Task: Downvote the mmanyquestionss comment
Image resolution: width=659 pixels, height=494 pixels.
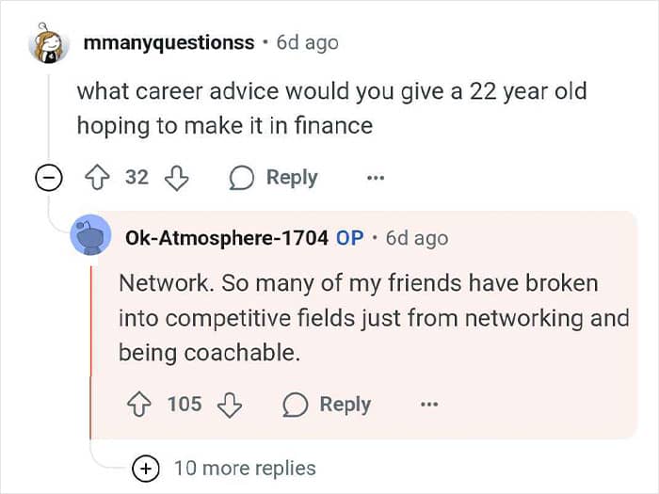Action: tap(176, 178)
